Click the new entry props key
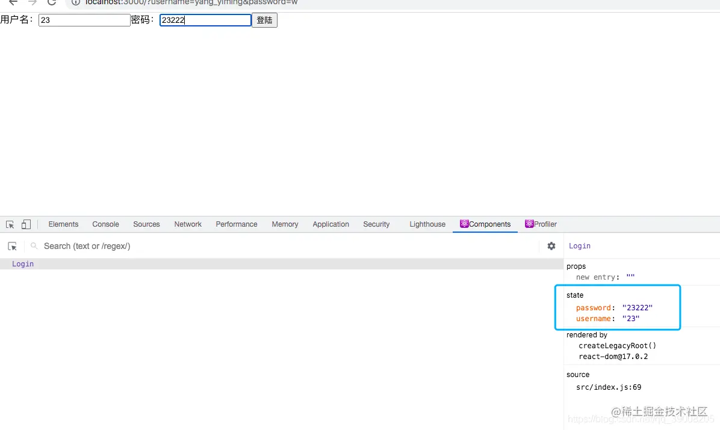The height and width of the screenshot is (430, 720). click(595, 277)
